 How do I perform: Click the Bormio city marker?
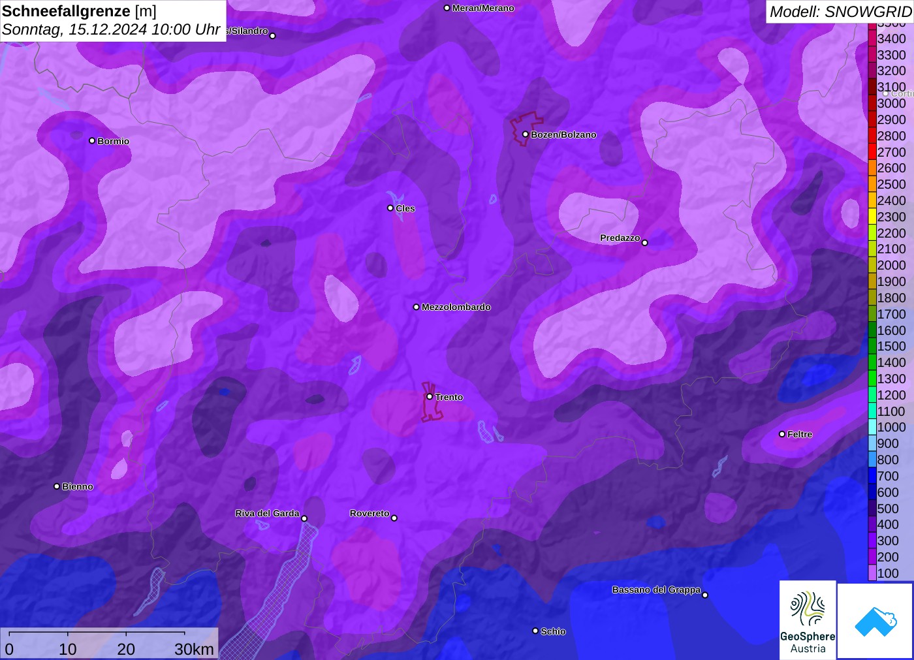pos(92,140)
